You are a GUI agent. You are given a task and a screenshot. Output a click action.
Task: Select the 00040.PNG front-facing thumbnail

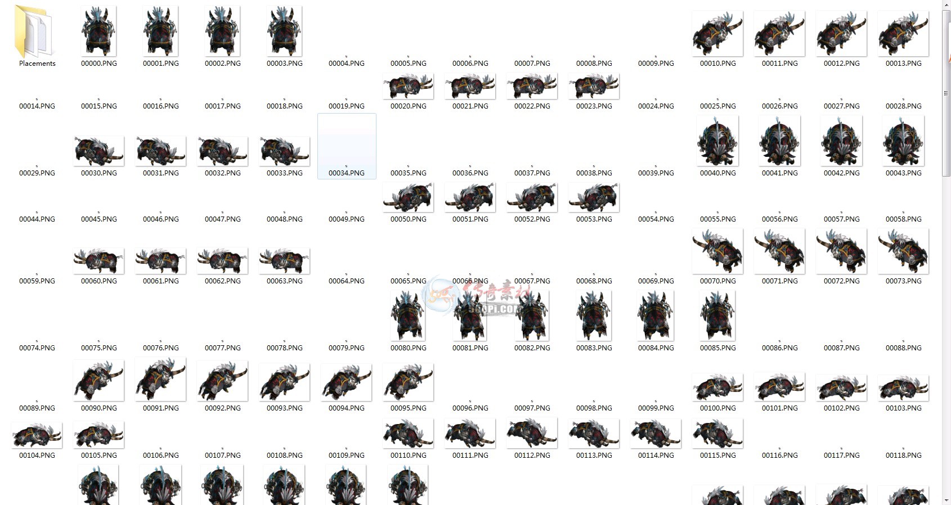click(718, 141)
